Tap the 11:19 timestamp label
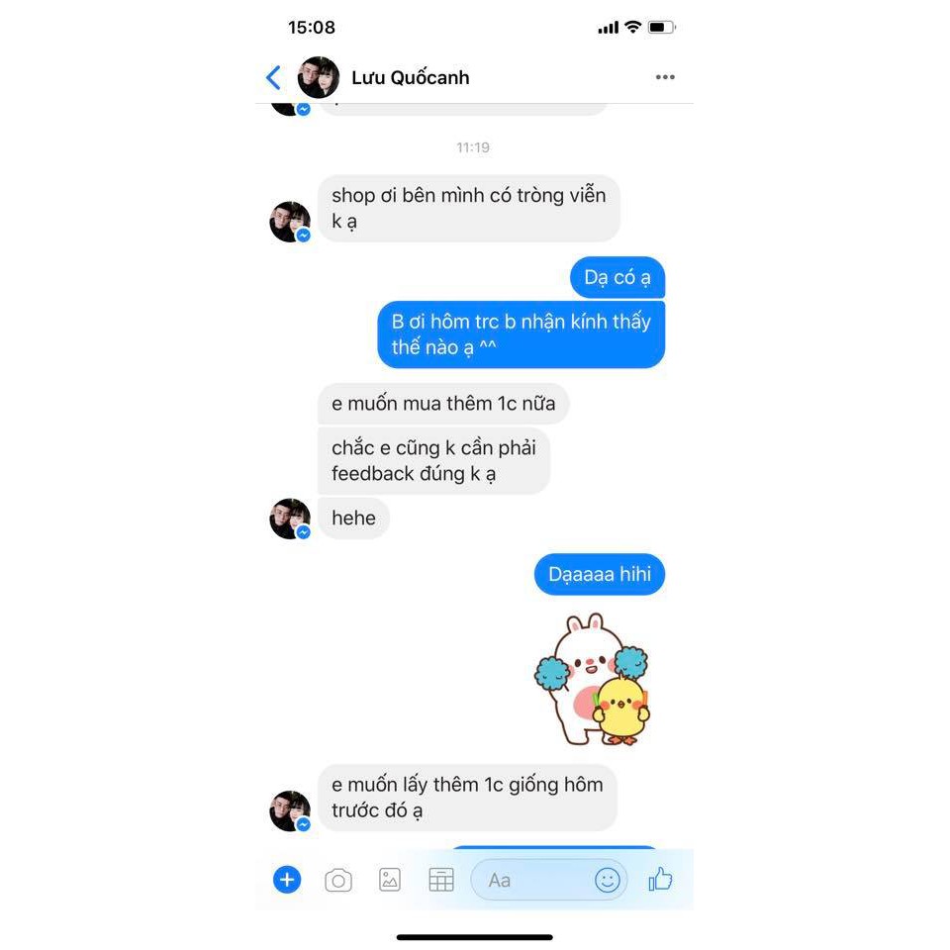 click(x=473, y=147)
